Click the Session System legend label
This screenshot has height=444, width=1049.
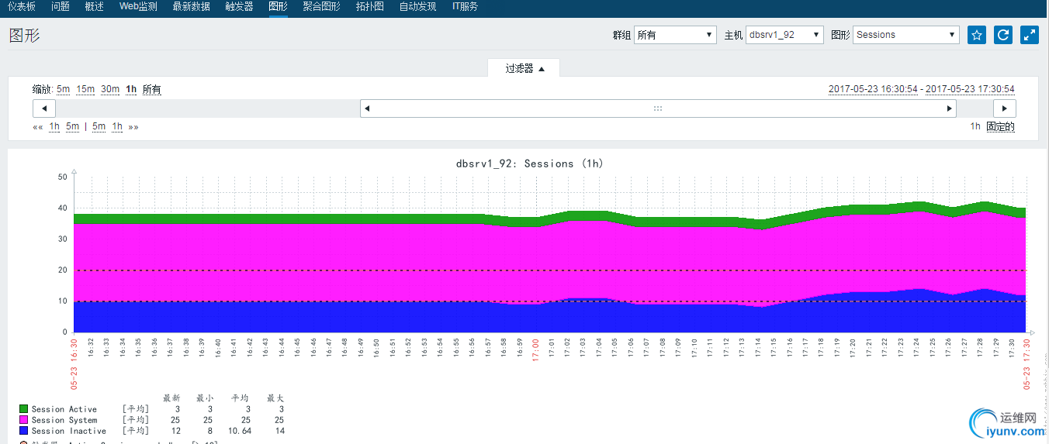click(64, 420)
